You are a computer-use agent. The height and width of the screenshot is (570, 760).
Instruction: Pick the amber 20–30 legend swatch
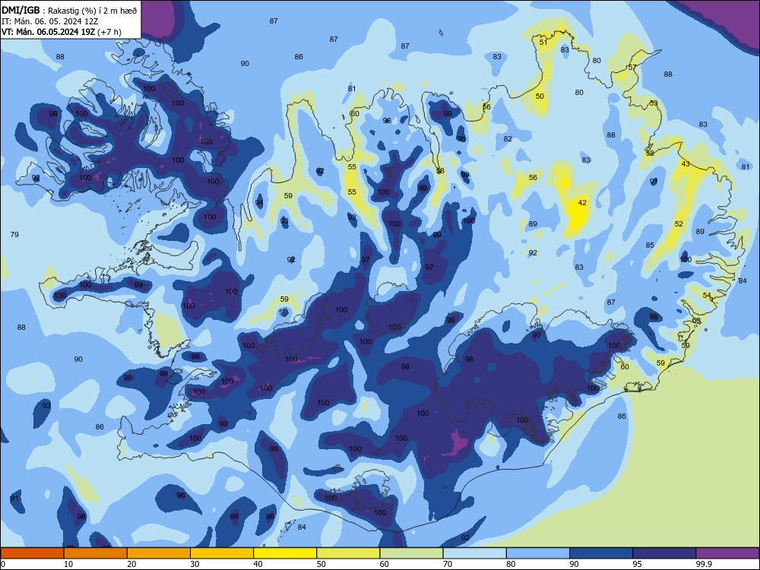(x=159, y=553)
